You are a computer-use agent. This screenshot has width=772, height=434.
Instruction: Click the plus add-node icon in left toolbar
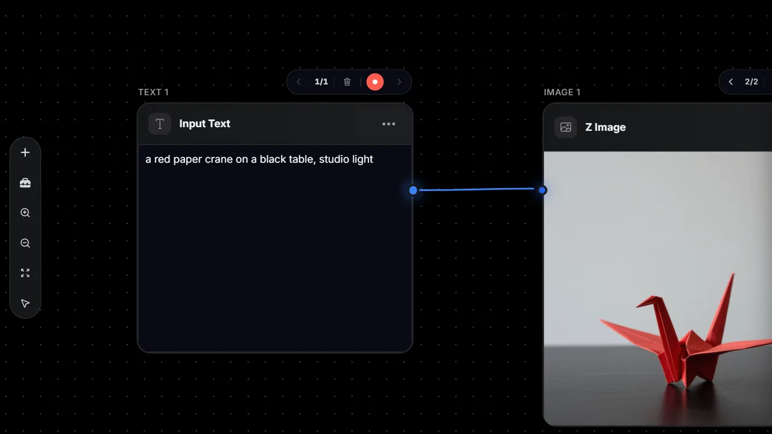(25, 153)
